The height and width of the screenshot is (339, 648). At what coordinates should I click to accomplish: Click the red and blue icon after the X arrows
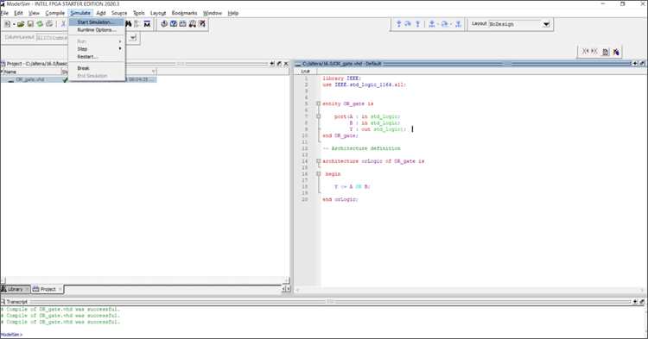click(616, 52)
